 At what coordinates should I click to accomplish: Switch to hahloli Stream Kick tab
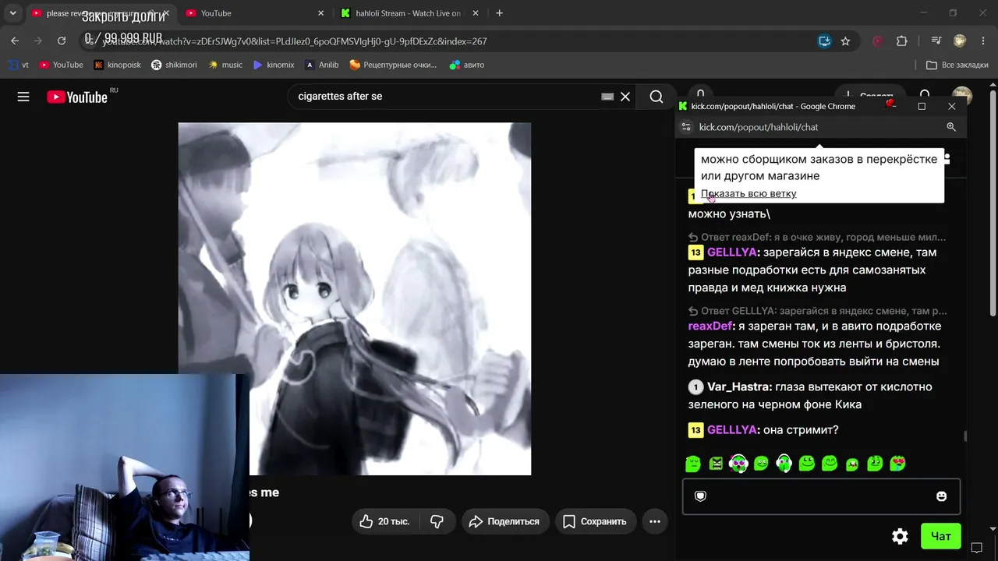pos(410,13)
